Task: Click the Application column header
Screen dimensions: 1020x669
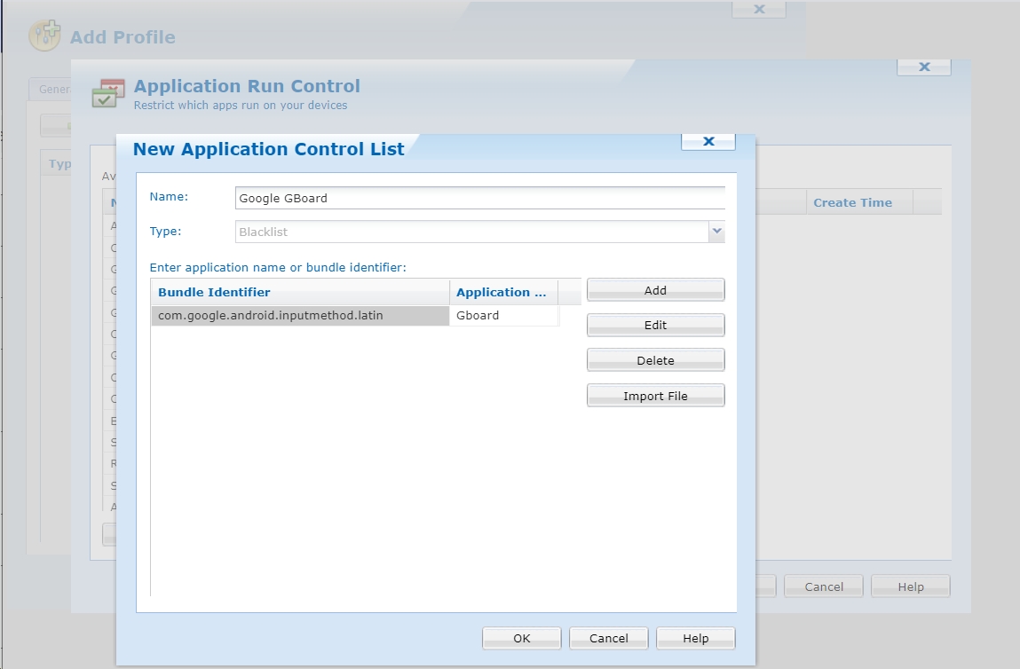Action: tap(502, 292)
